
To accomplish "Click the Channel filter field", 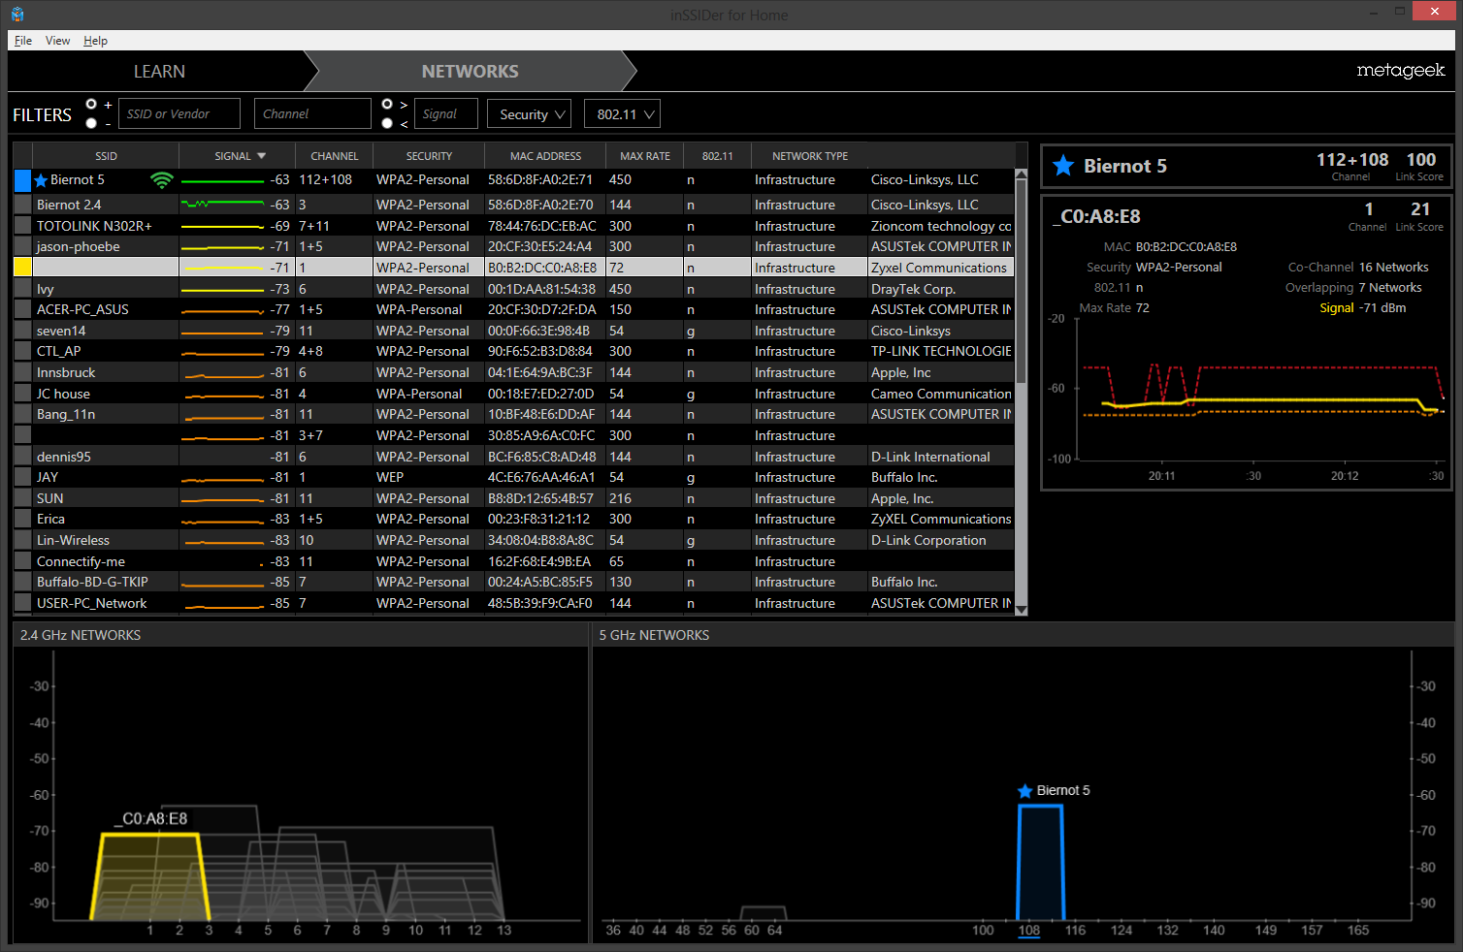I will click(x=312, y=113).
